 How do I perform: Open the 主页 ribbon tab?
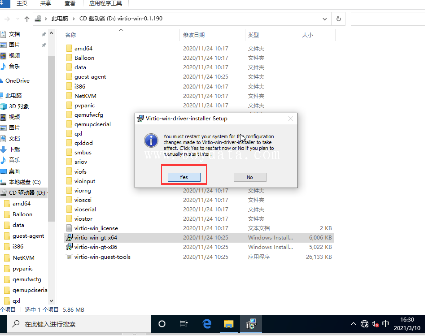(x=22, y=3)
